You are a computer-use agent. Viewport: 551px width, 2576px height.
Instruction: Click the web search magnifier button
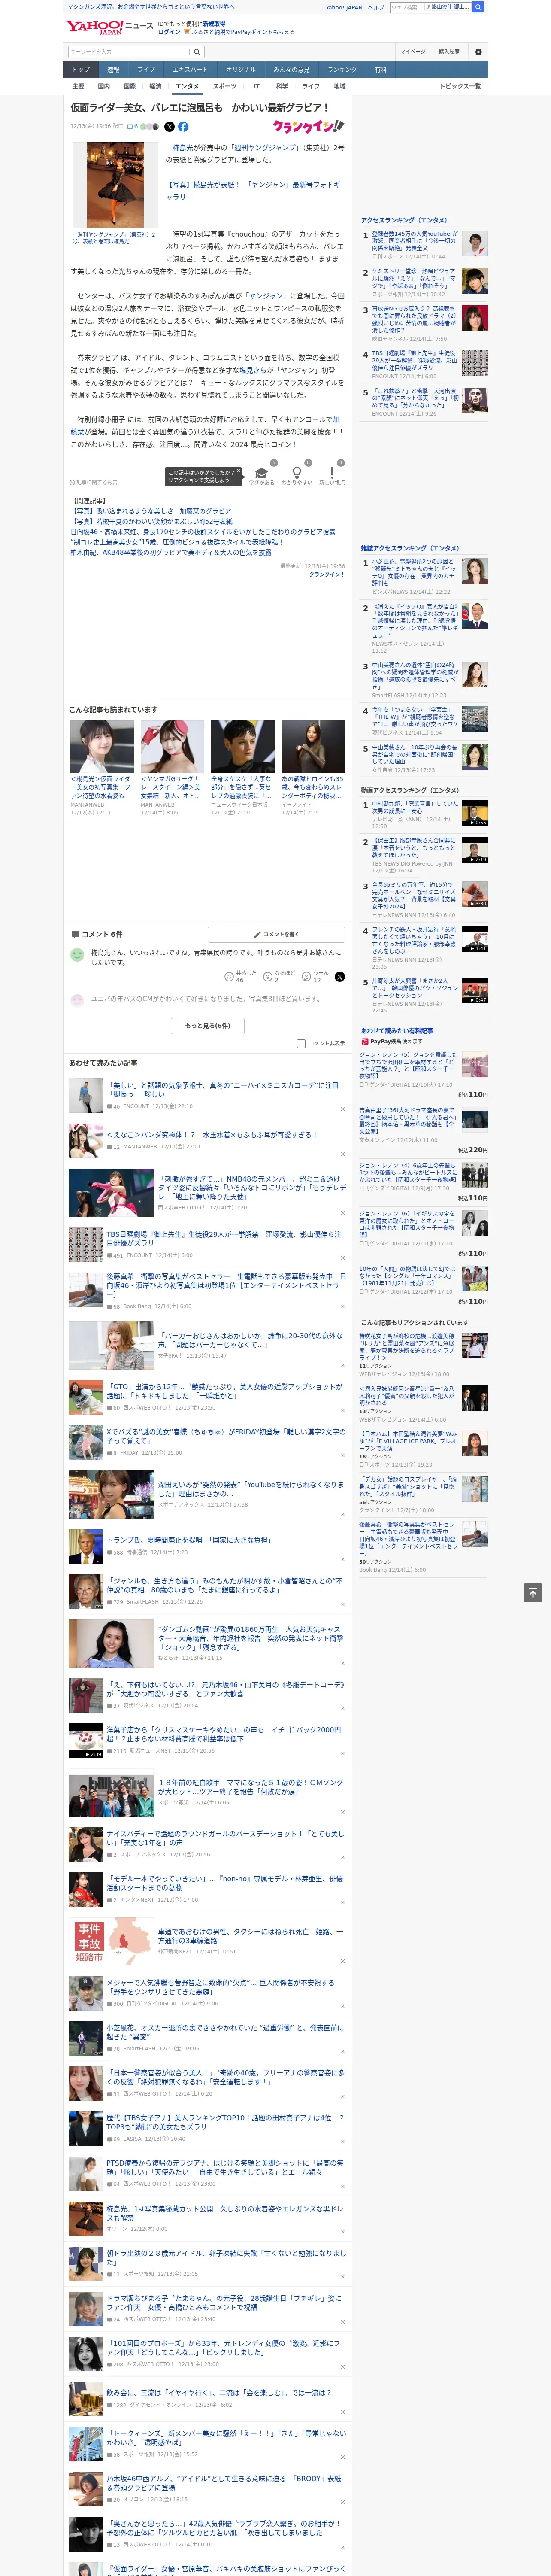pos(478,7)
